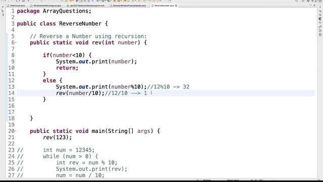Click the 'public class ReverseNumber {' line
The image size is (323, 182).
(62, 24)
